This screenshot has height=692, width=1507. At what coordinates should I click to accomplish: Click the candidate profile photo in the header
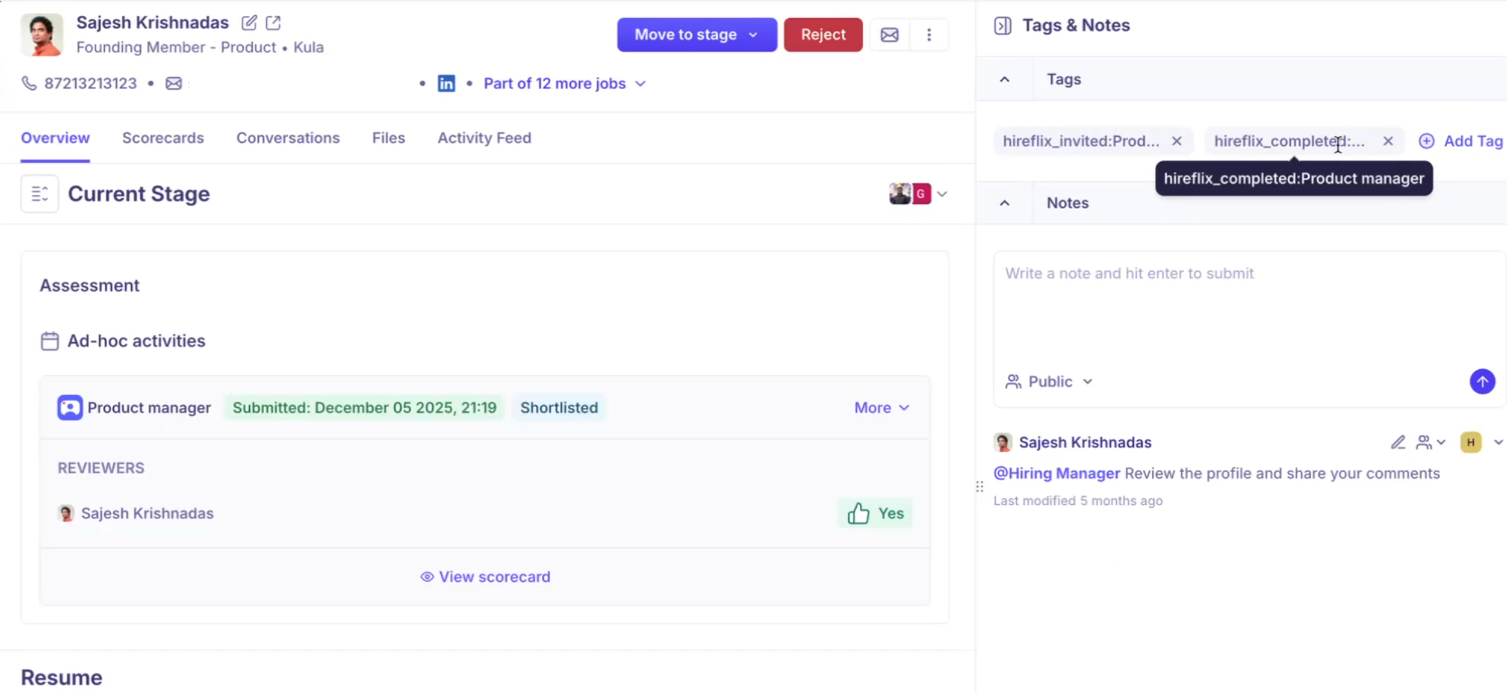point(42,34)
